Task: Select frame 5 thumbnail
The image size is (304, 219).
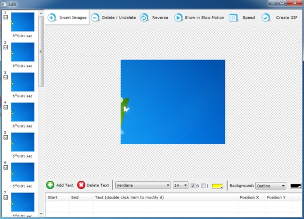Action: [x=23, y=142]
